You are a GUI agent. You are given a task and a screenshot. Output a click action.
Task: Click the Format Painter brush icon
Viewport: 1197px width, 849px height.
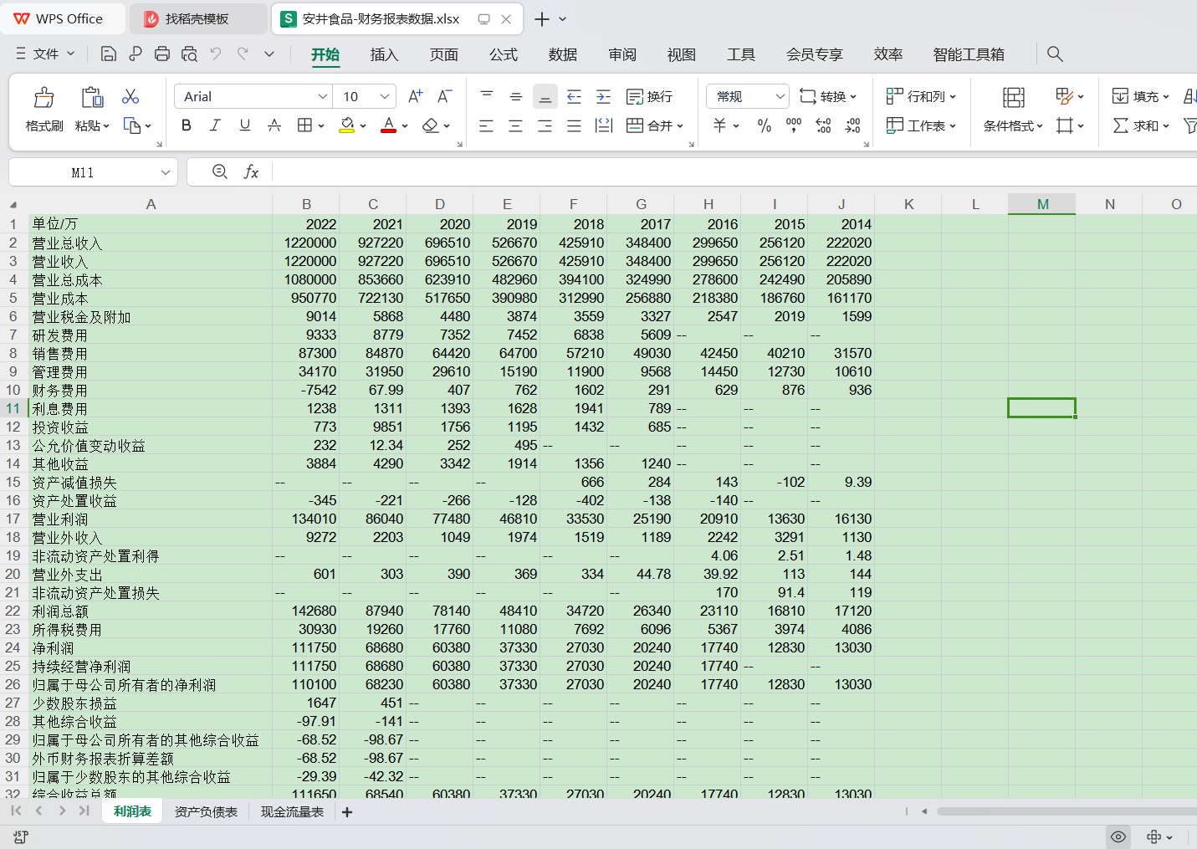point(44,97)
